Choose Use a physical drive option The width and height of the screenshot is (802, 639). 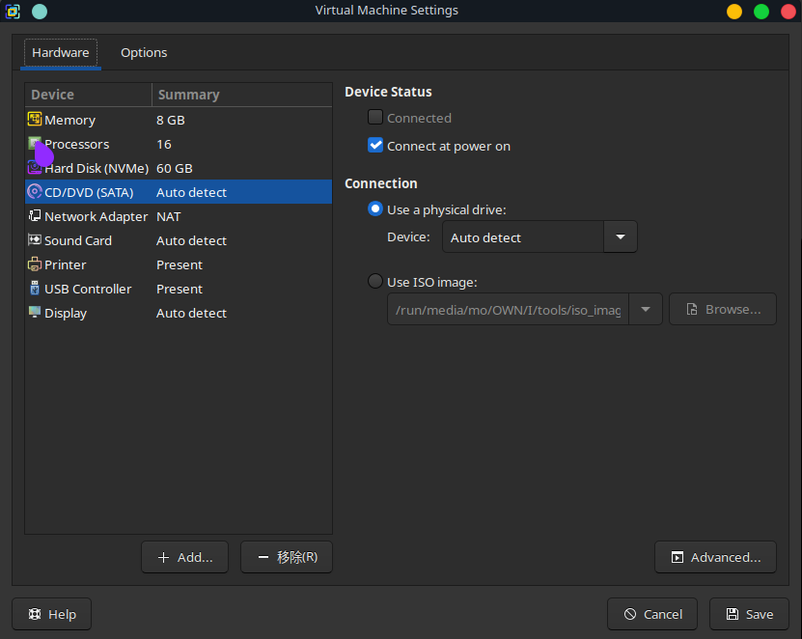pyautogui.click(x=374, y=209)
